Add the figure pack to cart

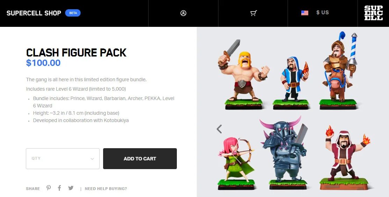click(140, 159)
